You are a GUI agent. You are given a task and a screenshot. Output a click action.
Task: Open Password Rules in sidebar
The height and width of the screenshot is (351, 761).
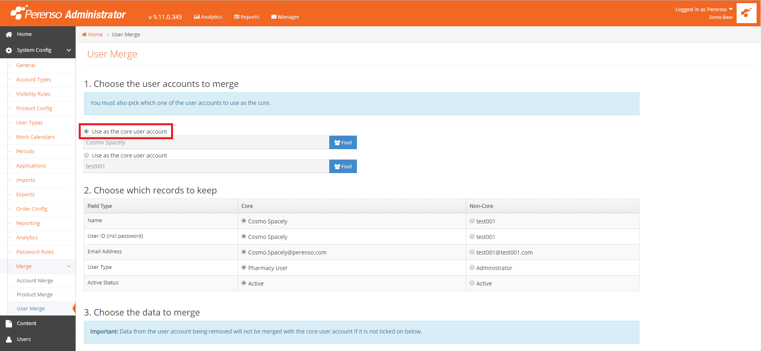tap(35, 252)
